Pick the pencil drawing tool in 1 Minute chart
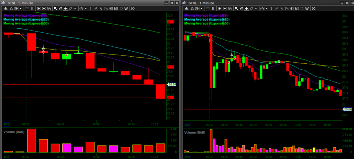This screenshot has width=354, height=159. [251, 8]
